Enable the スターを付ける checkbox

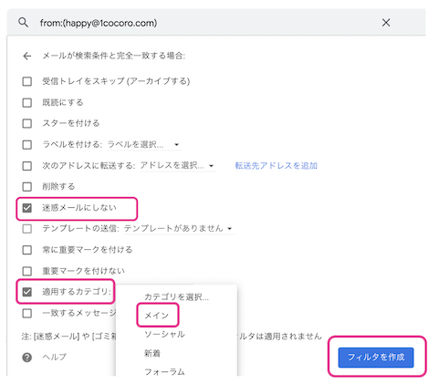click(27, 123)
